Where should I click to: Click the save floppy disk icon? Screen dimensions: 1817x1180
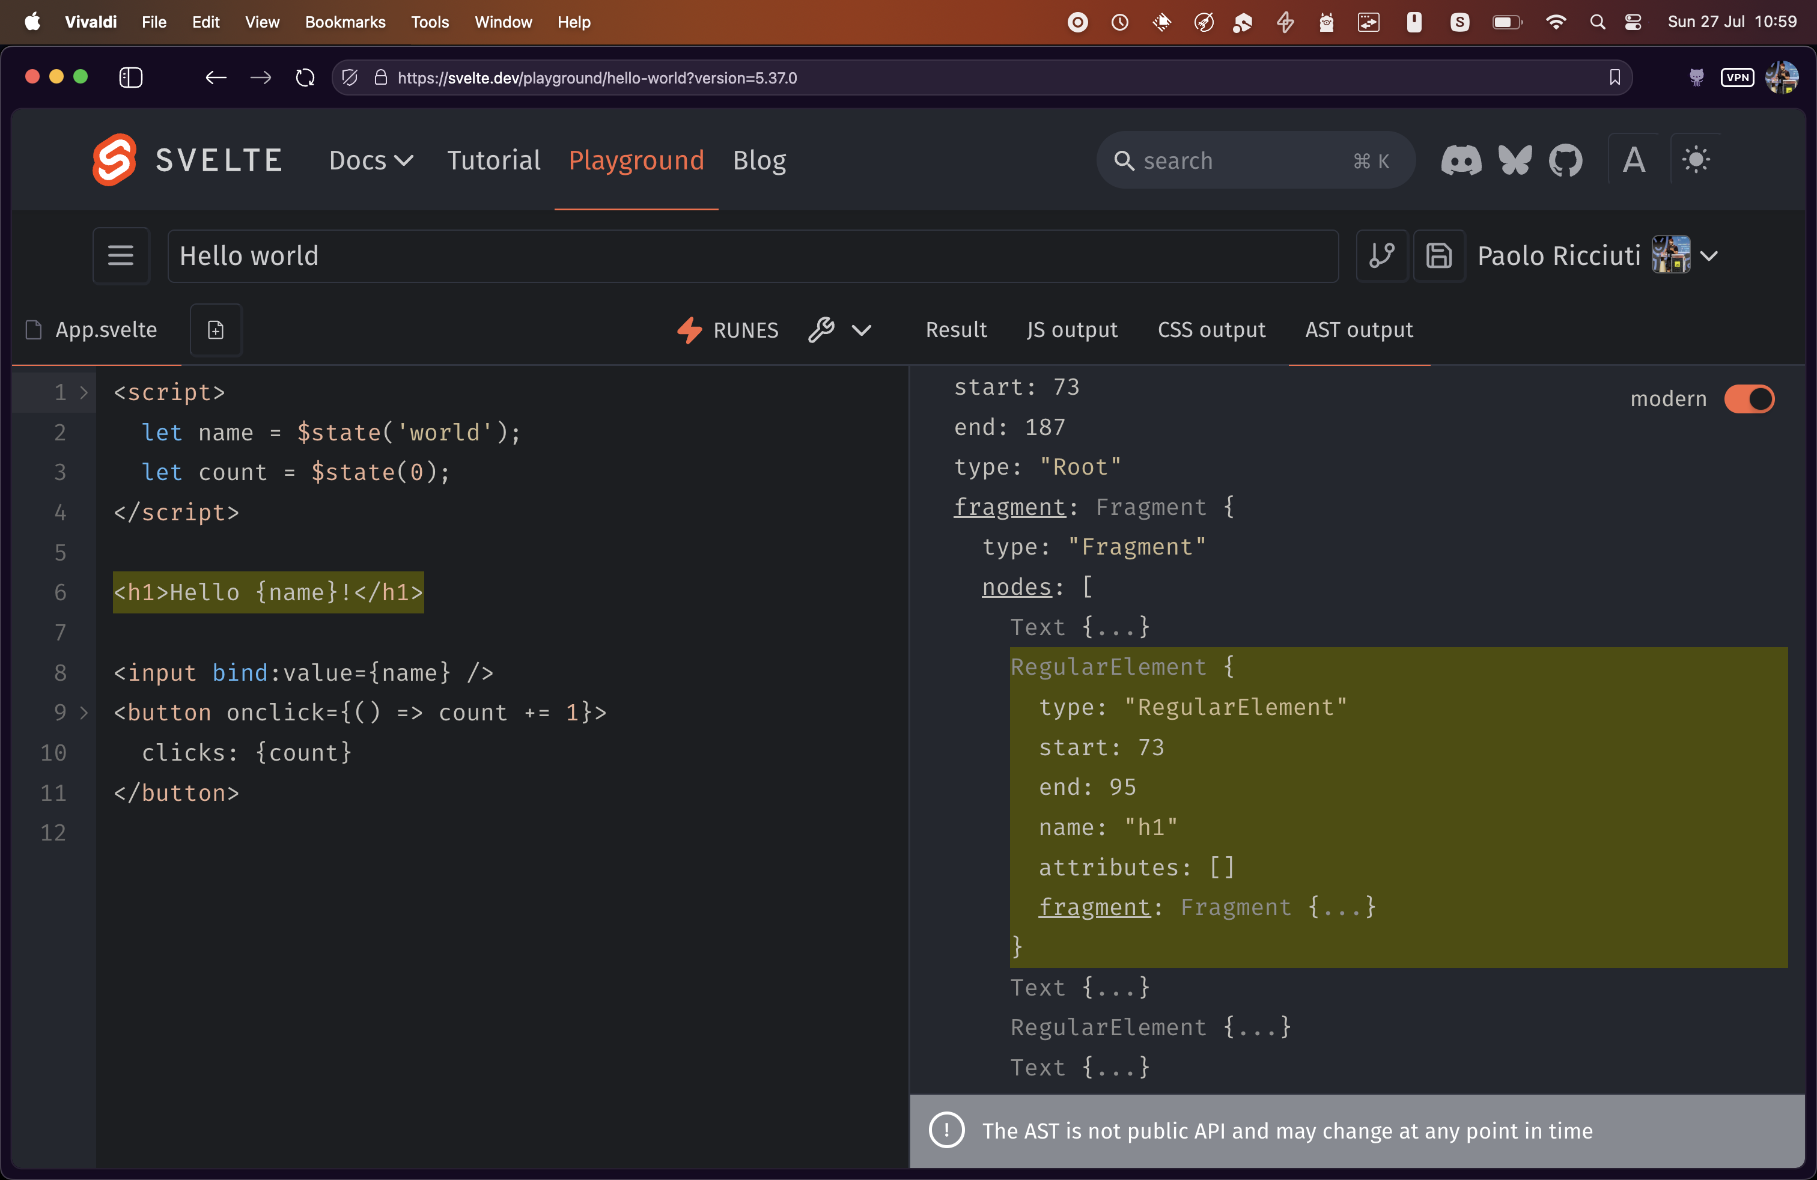[1439, 256]
